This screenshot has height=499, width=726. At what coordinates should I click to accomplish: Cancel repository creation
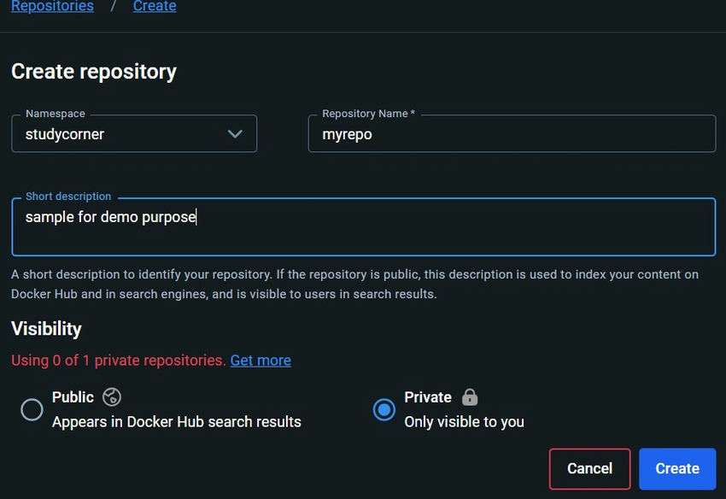(590, 469)
